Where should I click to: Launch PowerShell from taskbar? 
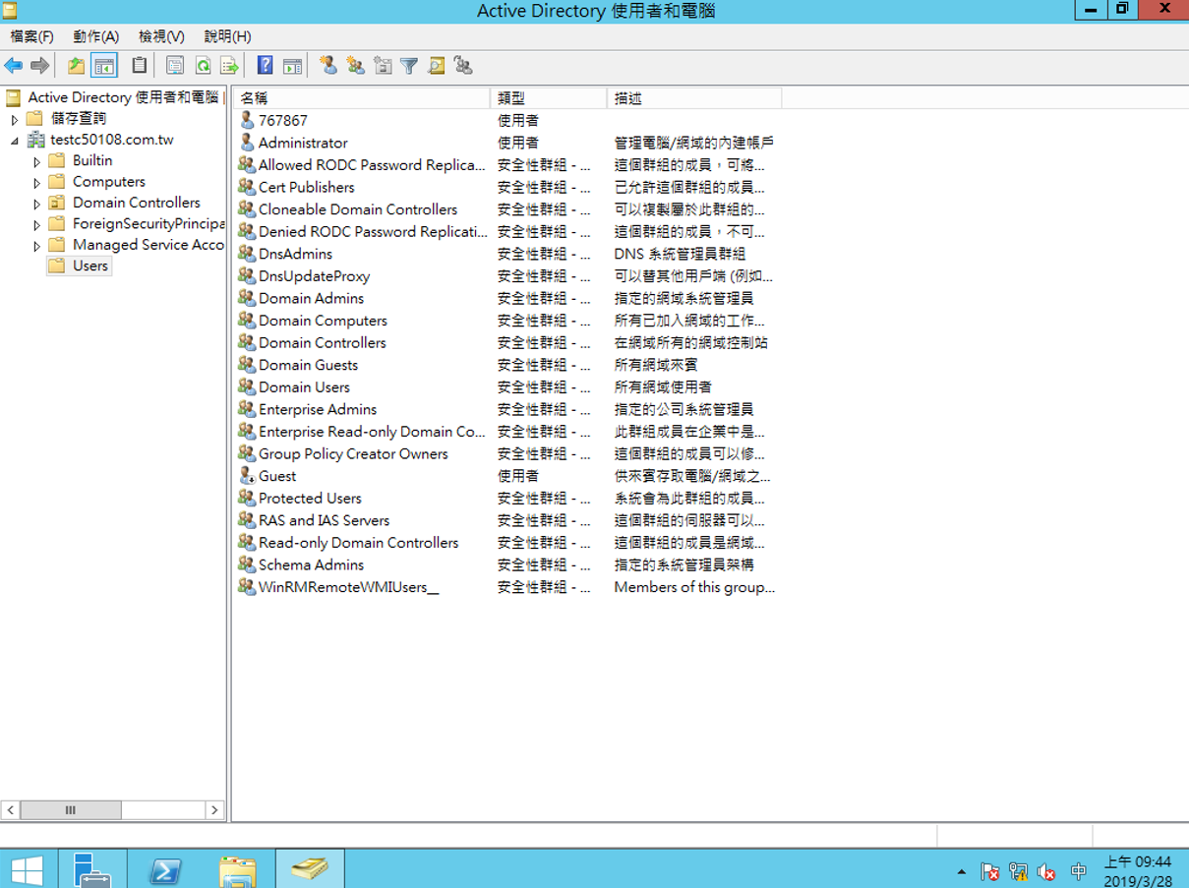coord(164,871)
